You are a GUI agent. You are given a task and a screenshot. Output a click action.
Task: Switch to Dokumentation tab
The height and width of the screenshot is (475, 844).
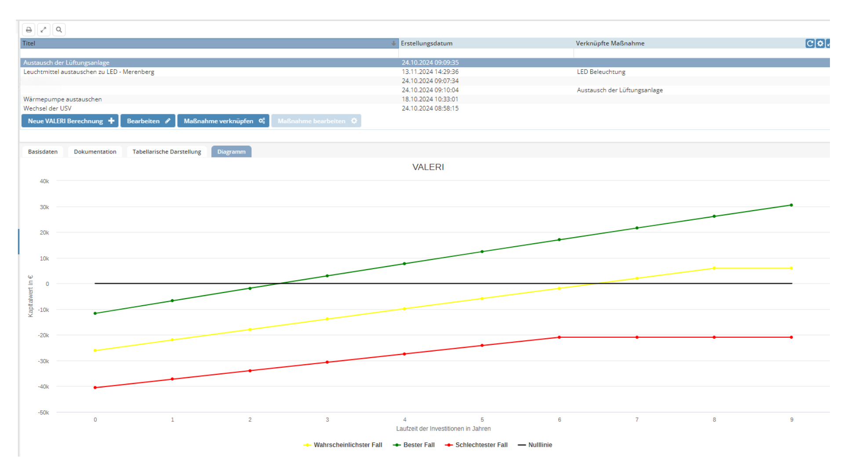(x=95, y=152)
